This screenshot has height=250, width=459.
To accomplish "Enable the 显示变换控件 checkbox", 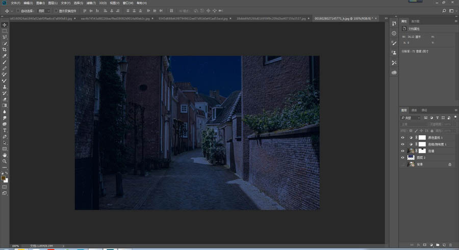I will (56, 11).
